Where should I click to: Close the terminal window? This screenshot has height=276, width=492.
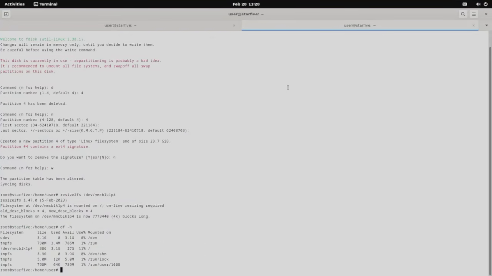486,14
